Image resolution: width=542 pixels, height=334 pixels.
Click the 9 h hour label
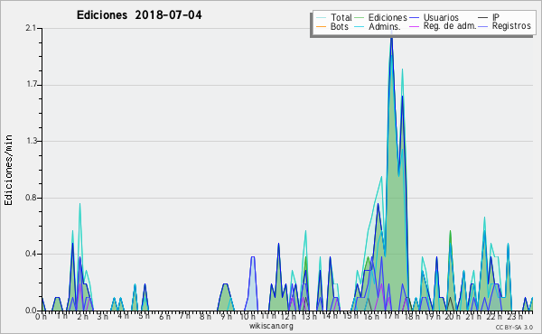tap(226, 316)
